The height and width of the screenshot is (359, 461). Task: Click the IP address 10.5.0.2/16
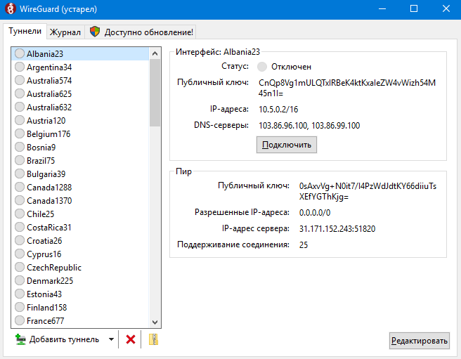(x=278, y=110)
